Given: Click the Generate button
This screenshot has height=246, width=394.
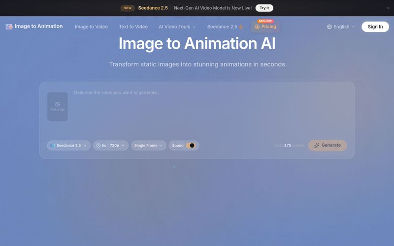Looking at the screenshot, I should point(328,145).
